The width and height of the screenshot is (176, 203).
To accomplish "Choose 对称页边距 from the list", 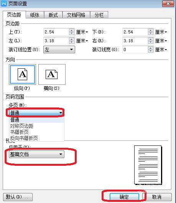I will point(36,126).
